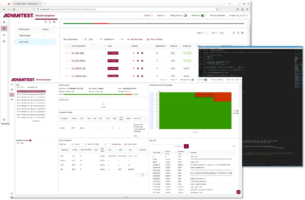Delete the TC_DDR_BMJ test case
Screen dimensions: 305x200
[x=138, y=53]
